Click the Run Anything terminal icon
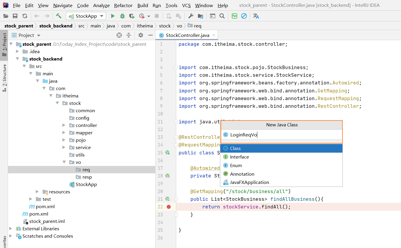Image resolution: width=401 pixels, height=248 pixels. (x=212, y=16)
